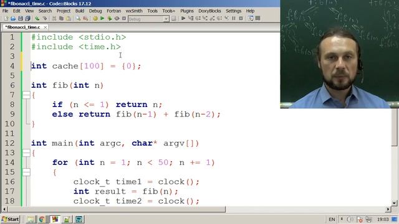Open the Search menu

[45, 11]
